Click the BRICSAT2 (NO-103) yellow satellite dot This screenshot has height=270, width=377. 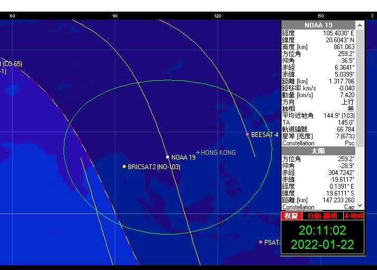[124, 166]
